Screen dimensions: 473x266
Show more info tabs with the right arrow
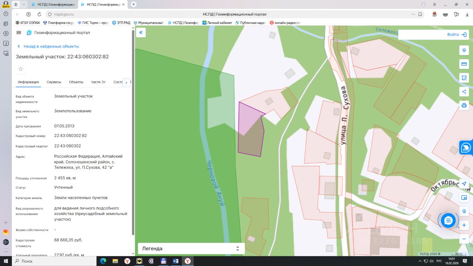coord(126,82)
